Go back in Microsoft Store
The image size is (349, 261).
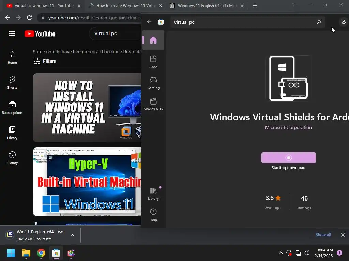149,22
